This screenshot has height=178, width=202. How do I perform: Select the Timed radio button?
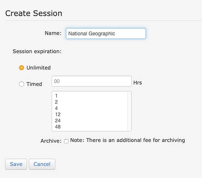[x=22, y=84]
